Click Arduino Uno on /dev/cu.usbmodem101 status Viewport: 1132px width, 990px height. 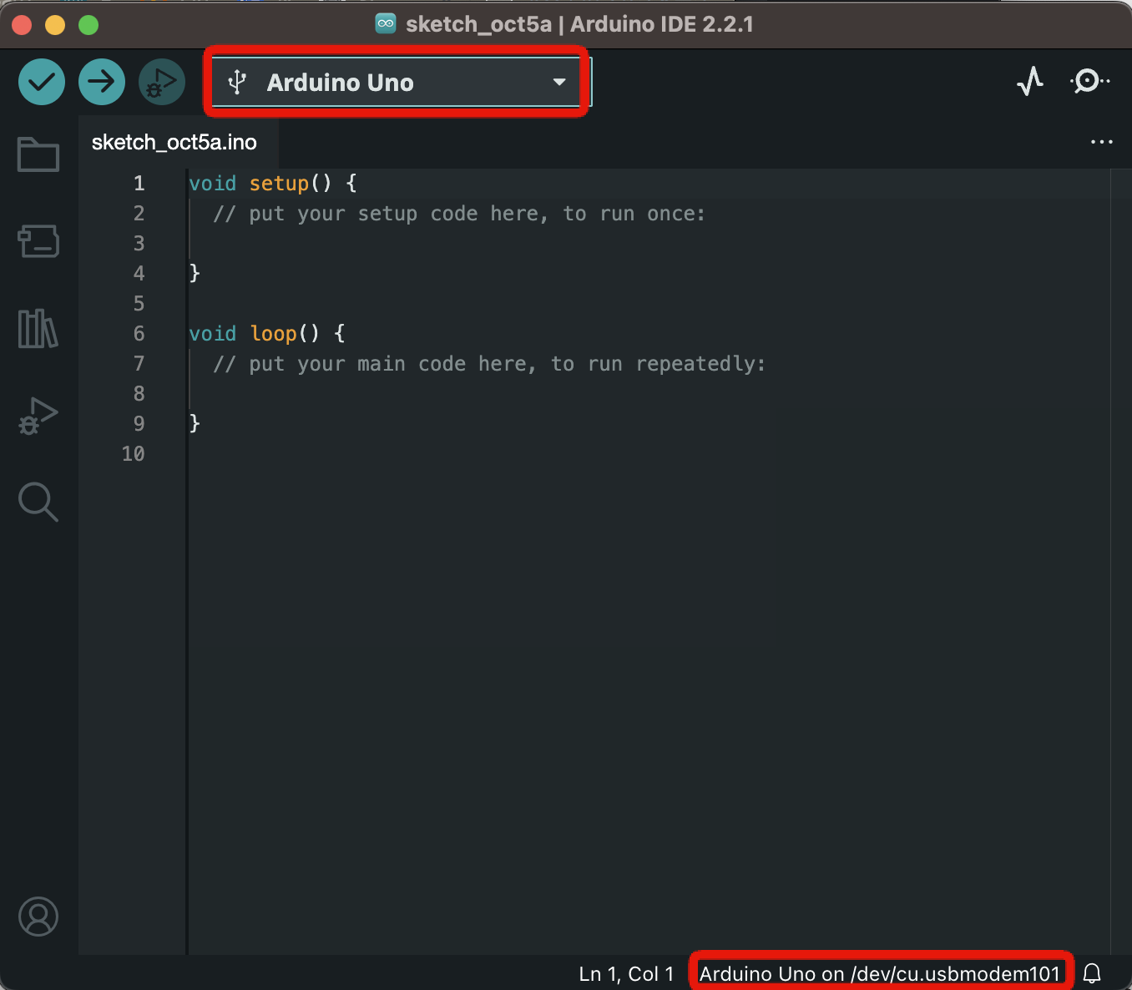point(879,973)
